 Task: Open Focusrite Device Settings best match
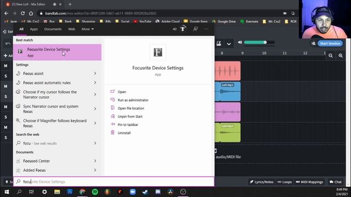(x=57, y=53)
